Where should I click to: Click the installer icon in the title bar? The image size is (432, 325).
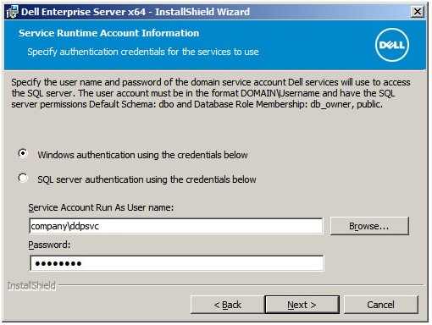point(12,12)
